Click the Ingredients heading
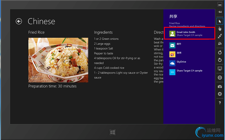Screen dimensions: 225x140 click(103, 33)
